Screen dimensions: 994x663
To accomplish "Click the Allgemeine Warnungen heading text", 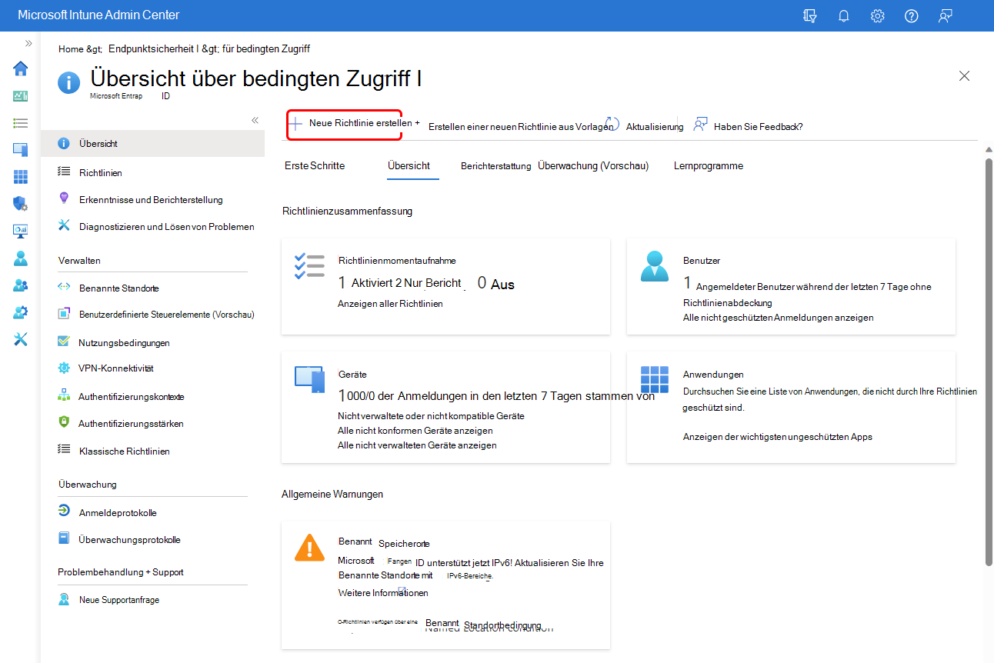I will pyautogui.click(x=332, y=494).
